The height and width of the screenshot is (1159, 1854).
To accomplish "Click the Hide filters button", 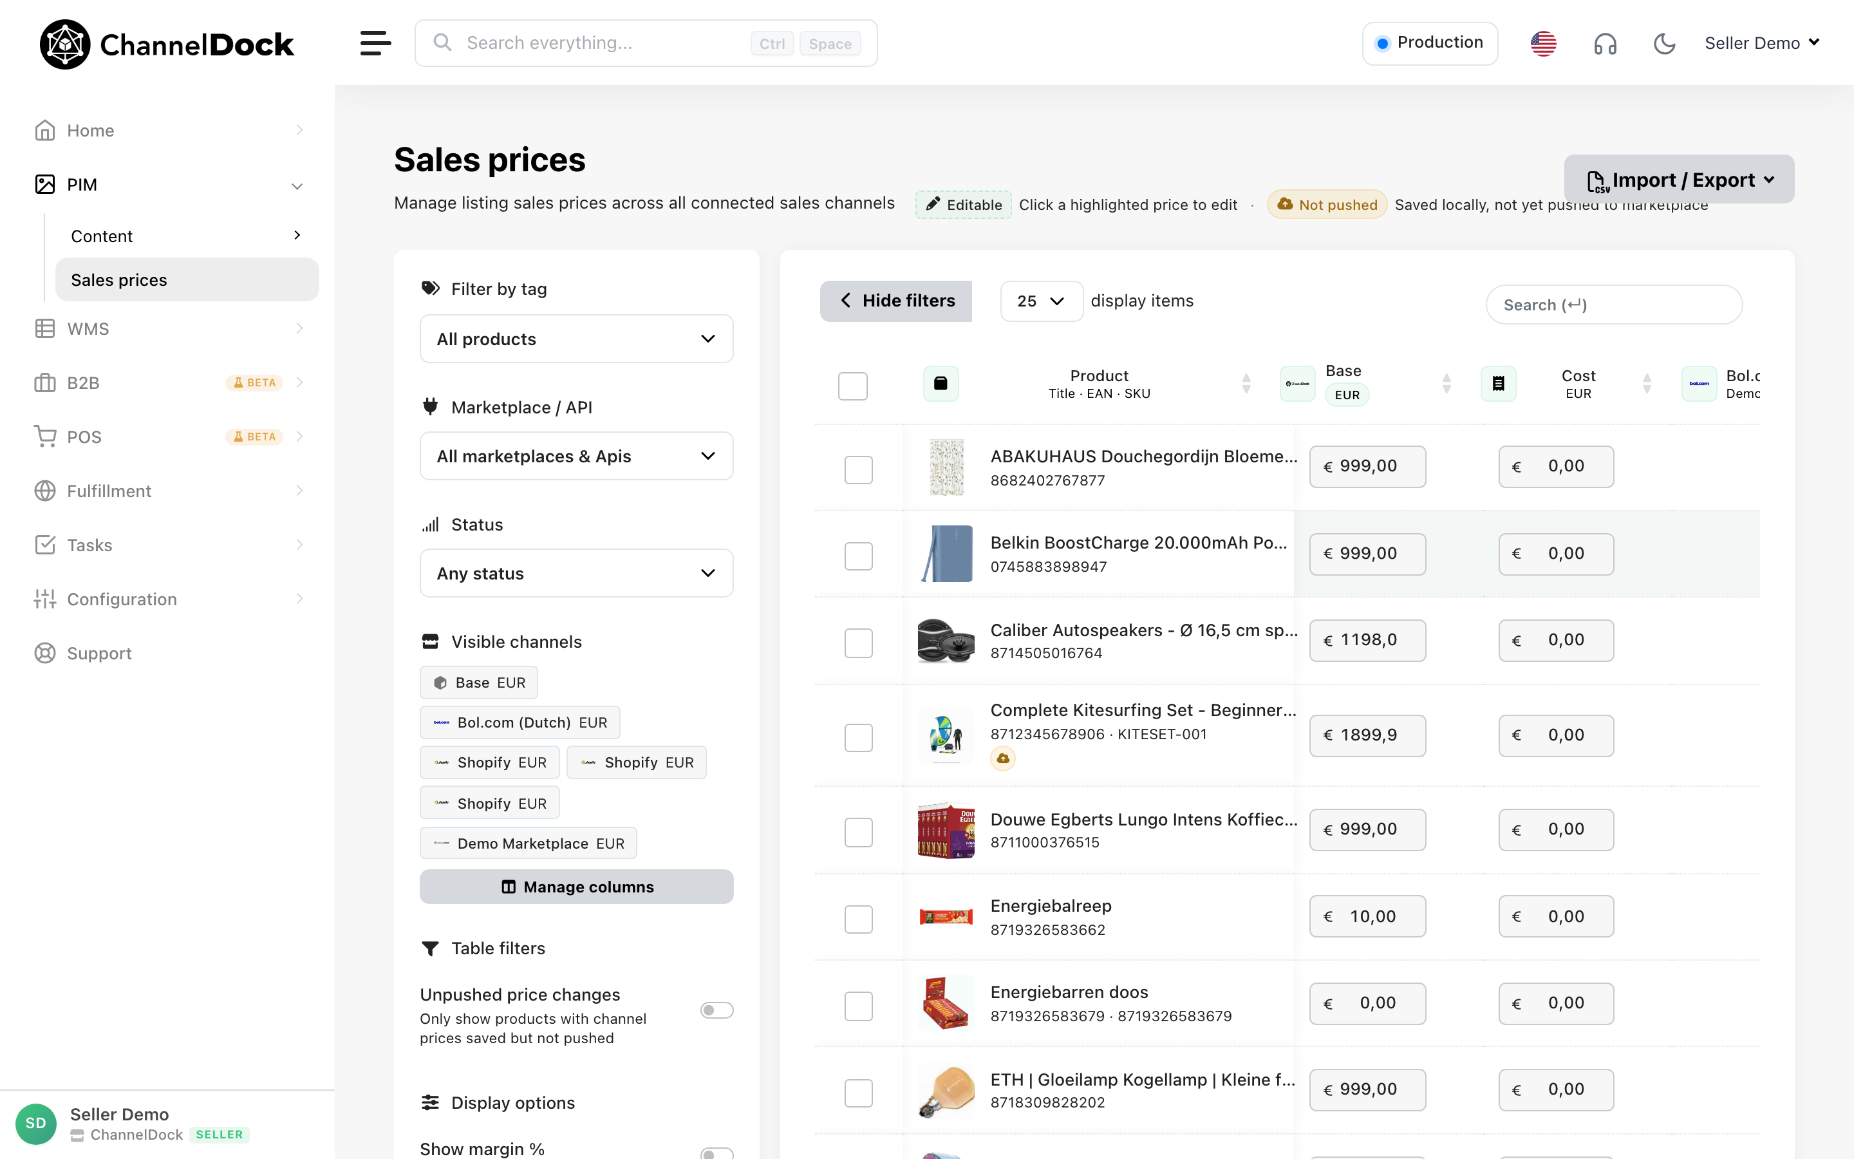I will [895, 301].
